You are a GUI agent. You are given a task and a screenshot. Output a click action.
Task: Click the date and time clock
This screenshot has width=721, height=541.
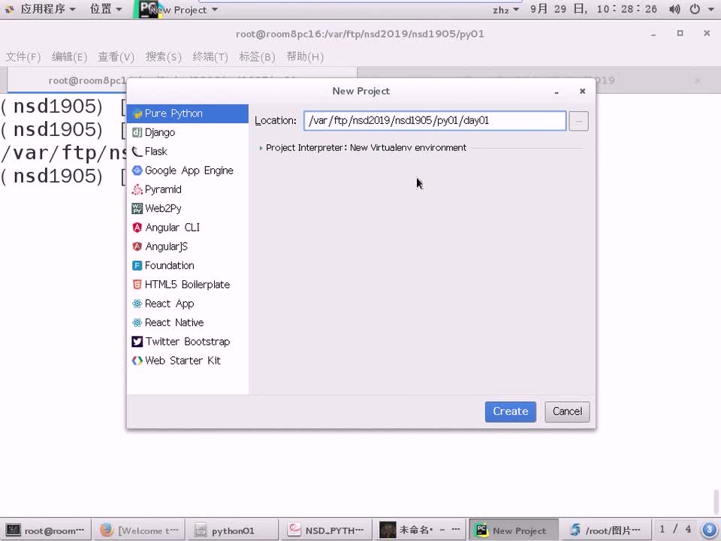point(593,9)
